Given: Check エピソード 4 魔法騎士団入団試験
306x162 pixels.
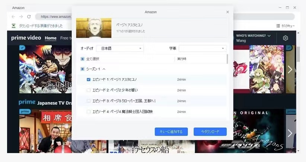Looking at the screenshot, I should pos(88,112).
